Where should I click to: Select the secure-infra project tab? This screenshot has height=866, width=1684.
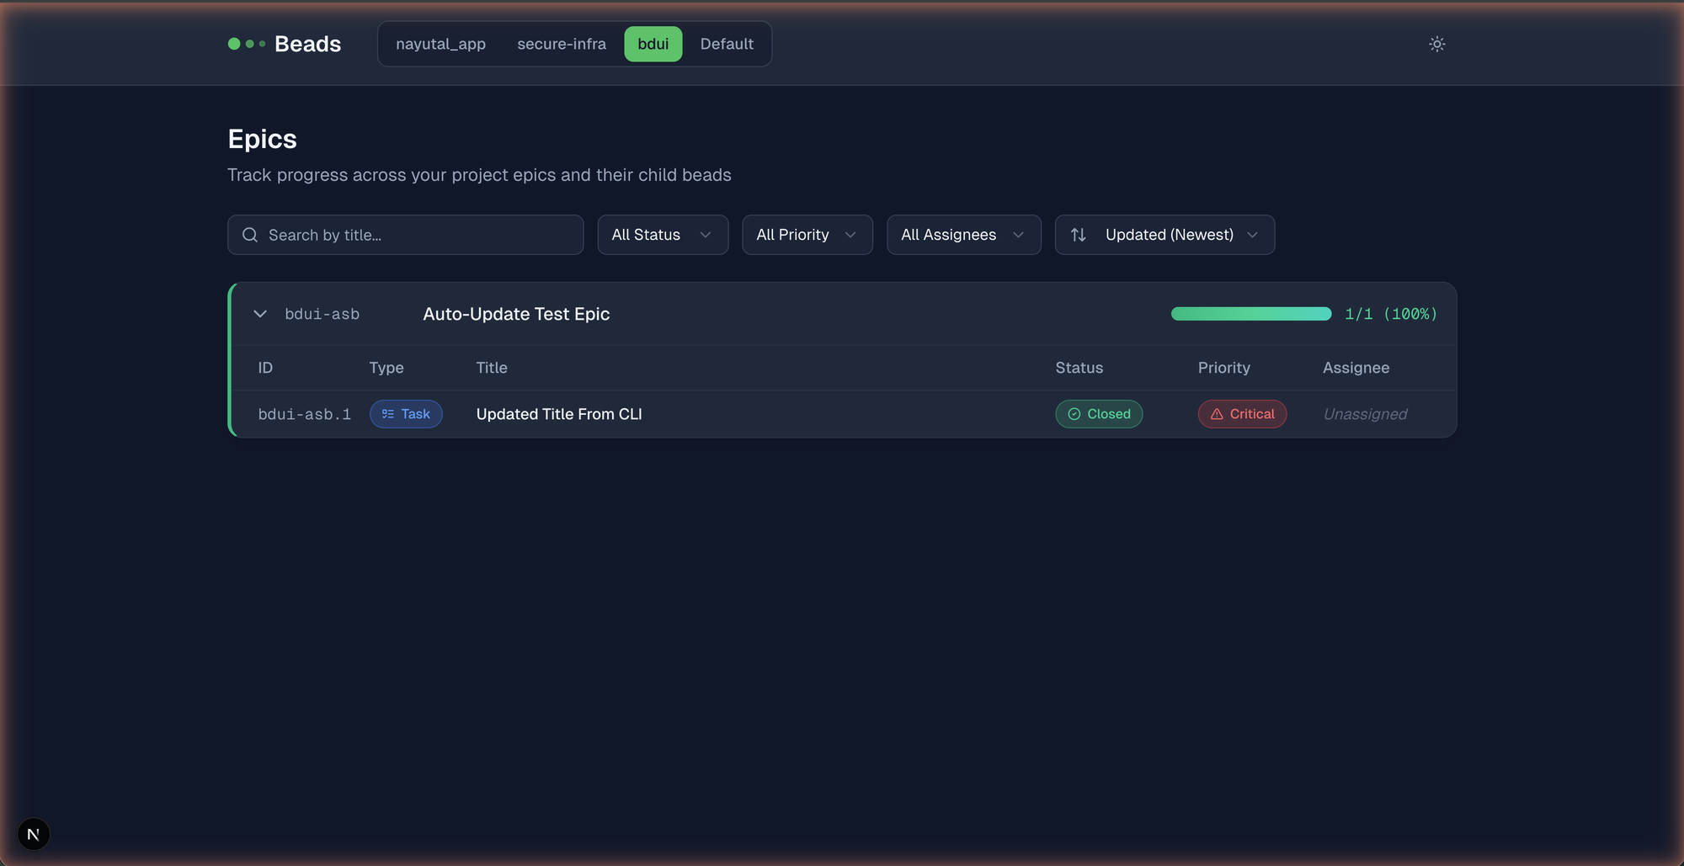click(562, 44)
